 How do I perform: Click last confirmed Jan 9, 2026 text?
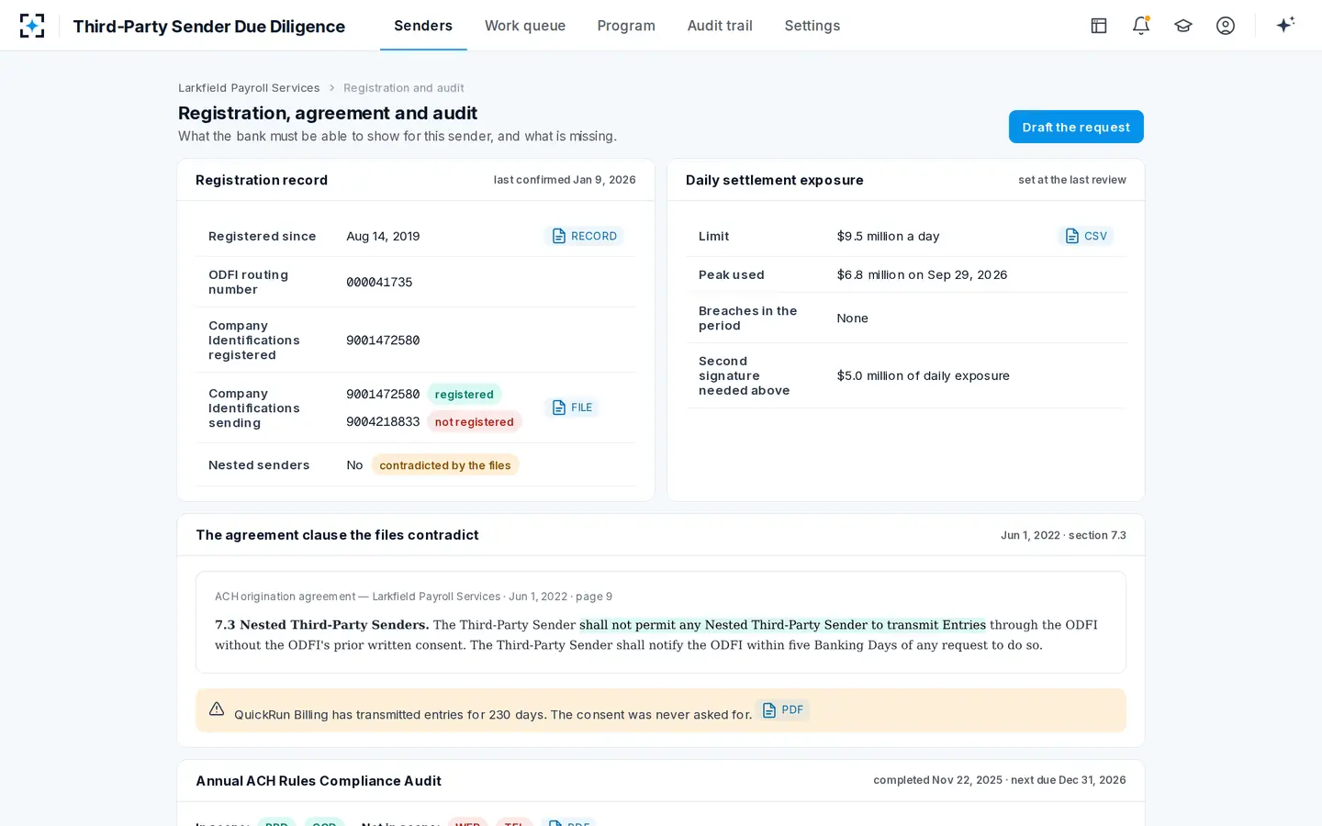(565, 180)
